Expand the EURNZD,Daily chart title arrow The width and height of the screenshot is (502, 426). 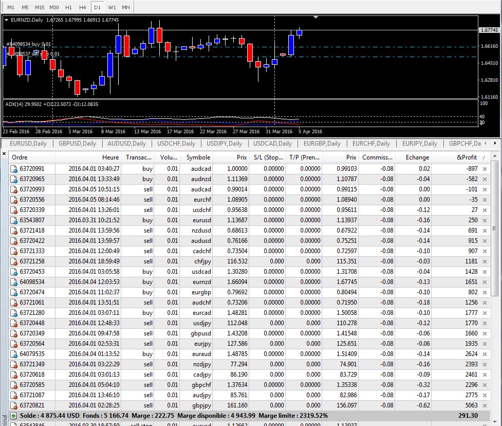point(6,20)
